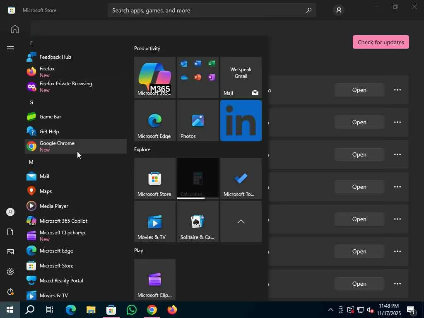Screen dimensions: 424x318
Task: Click the Microsoft 365 Copilot tile
Action: click(x=155, y=77)
